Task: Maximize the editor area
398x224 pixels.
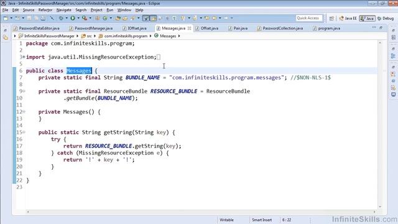Action: click(381, 27)
